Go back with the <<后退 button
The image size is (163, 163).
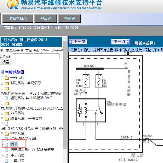46,19
